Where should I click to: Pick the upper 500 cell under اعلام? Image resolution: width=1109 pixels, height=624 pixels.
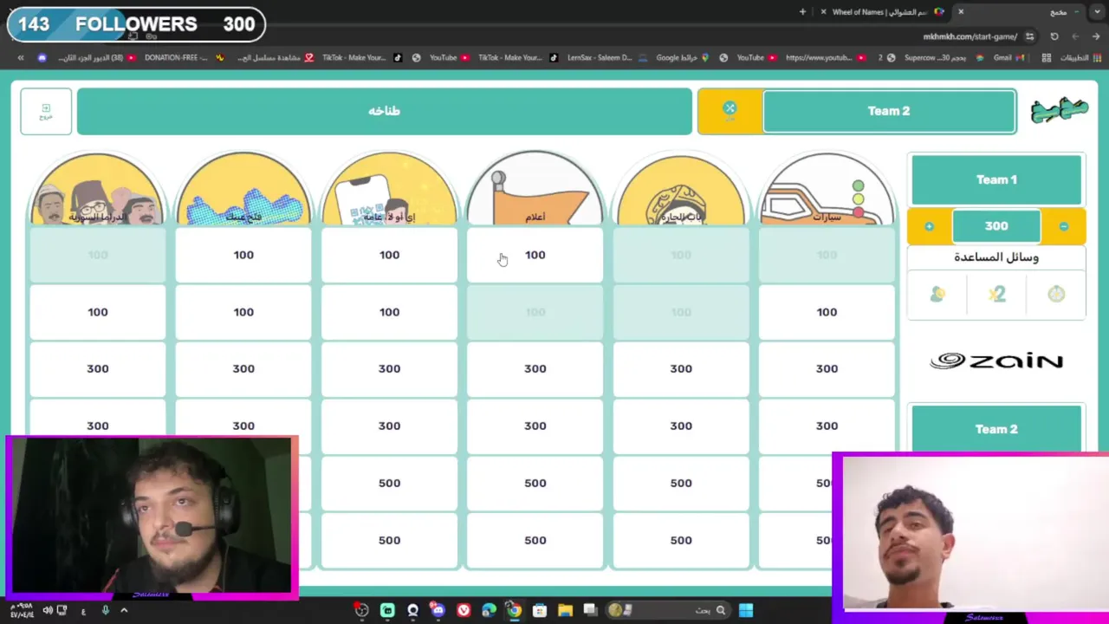535,483
